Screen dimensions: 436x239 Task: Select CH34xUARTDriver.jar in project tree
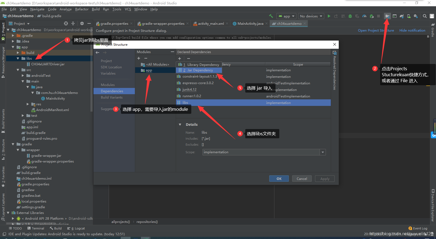pos(46,64)
